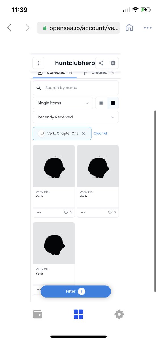Click the share profile icon
The image size is (157, 341).
tap(101, 63)
